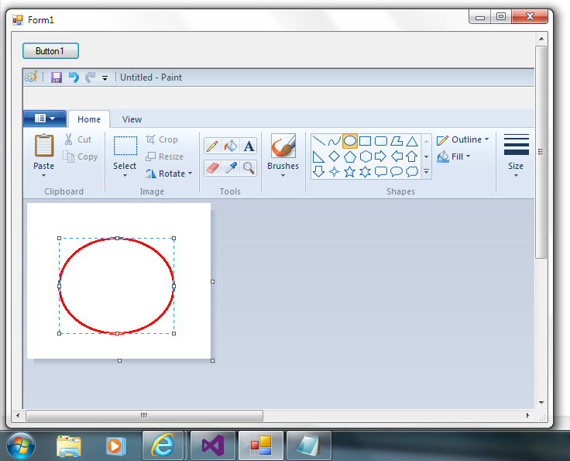Select the Magnifier tool
570x461 pixels.
click(249, 167)
